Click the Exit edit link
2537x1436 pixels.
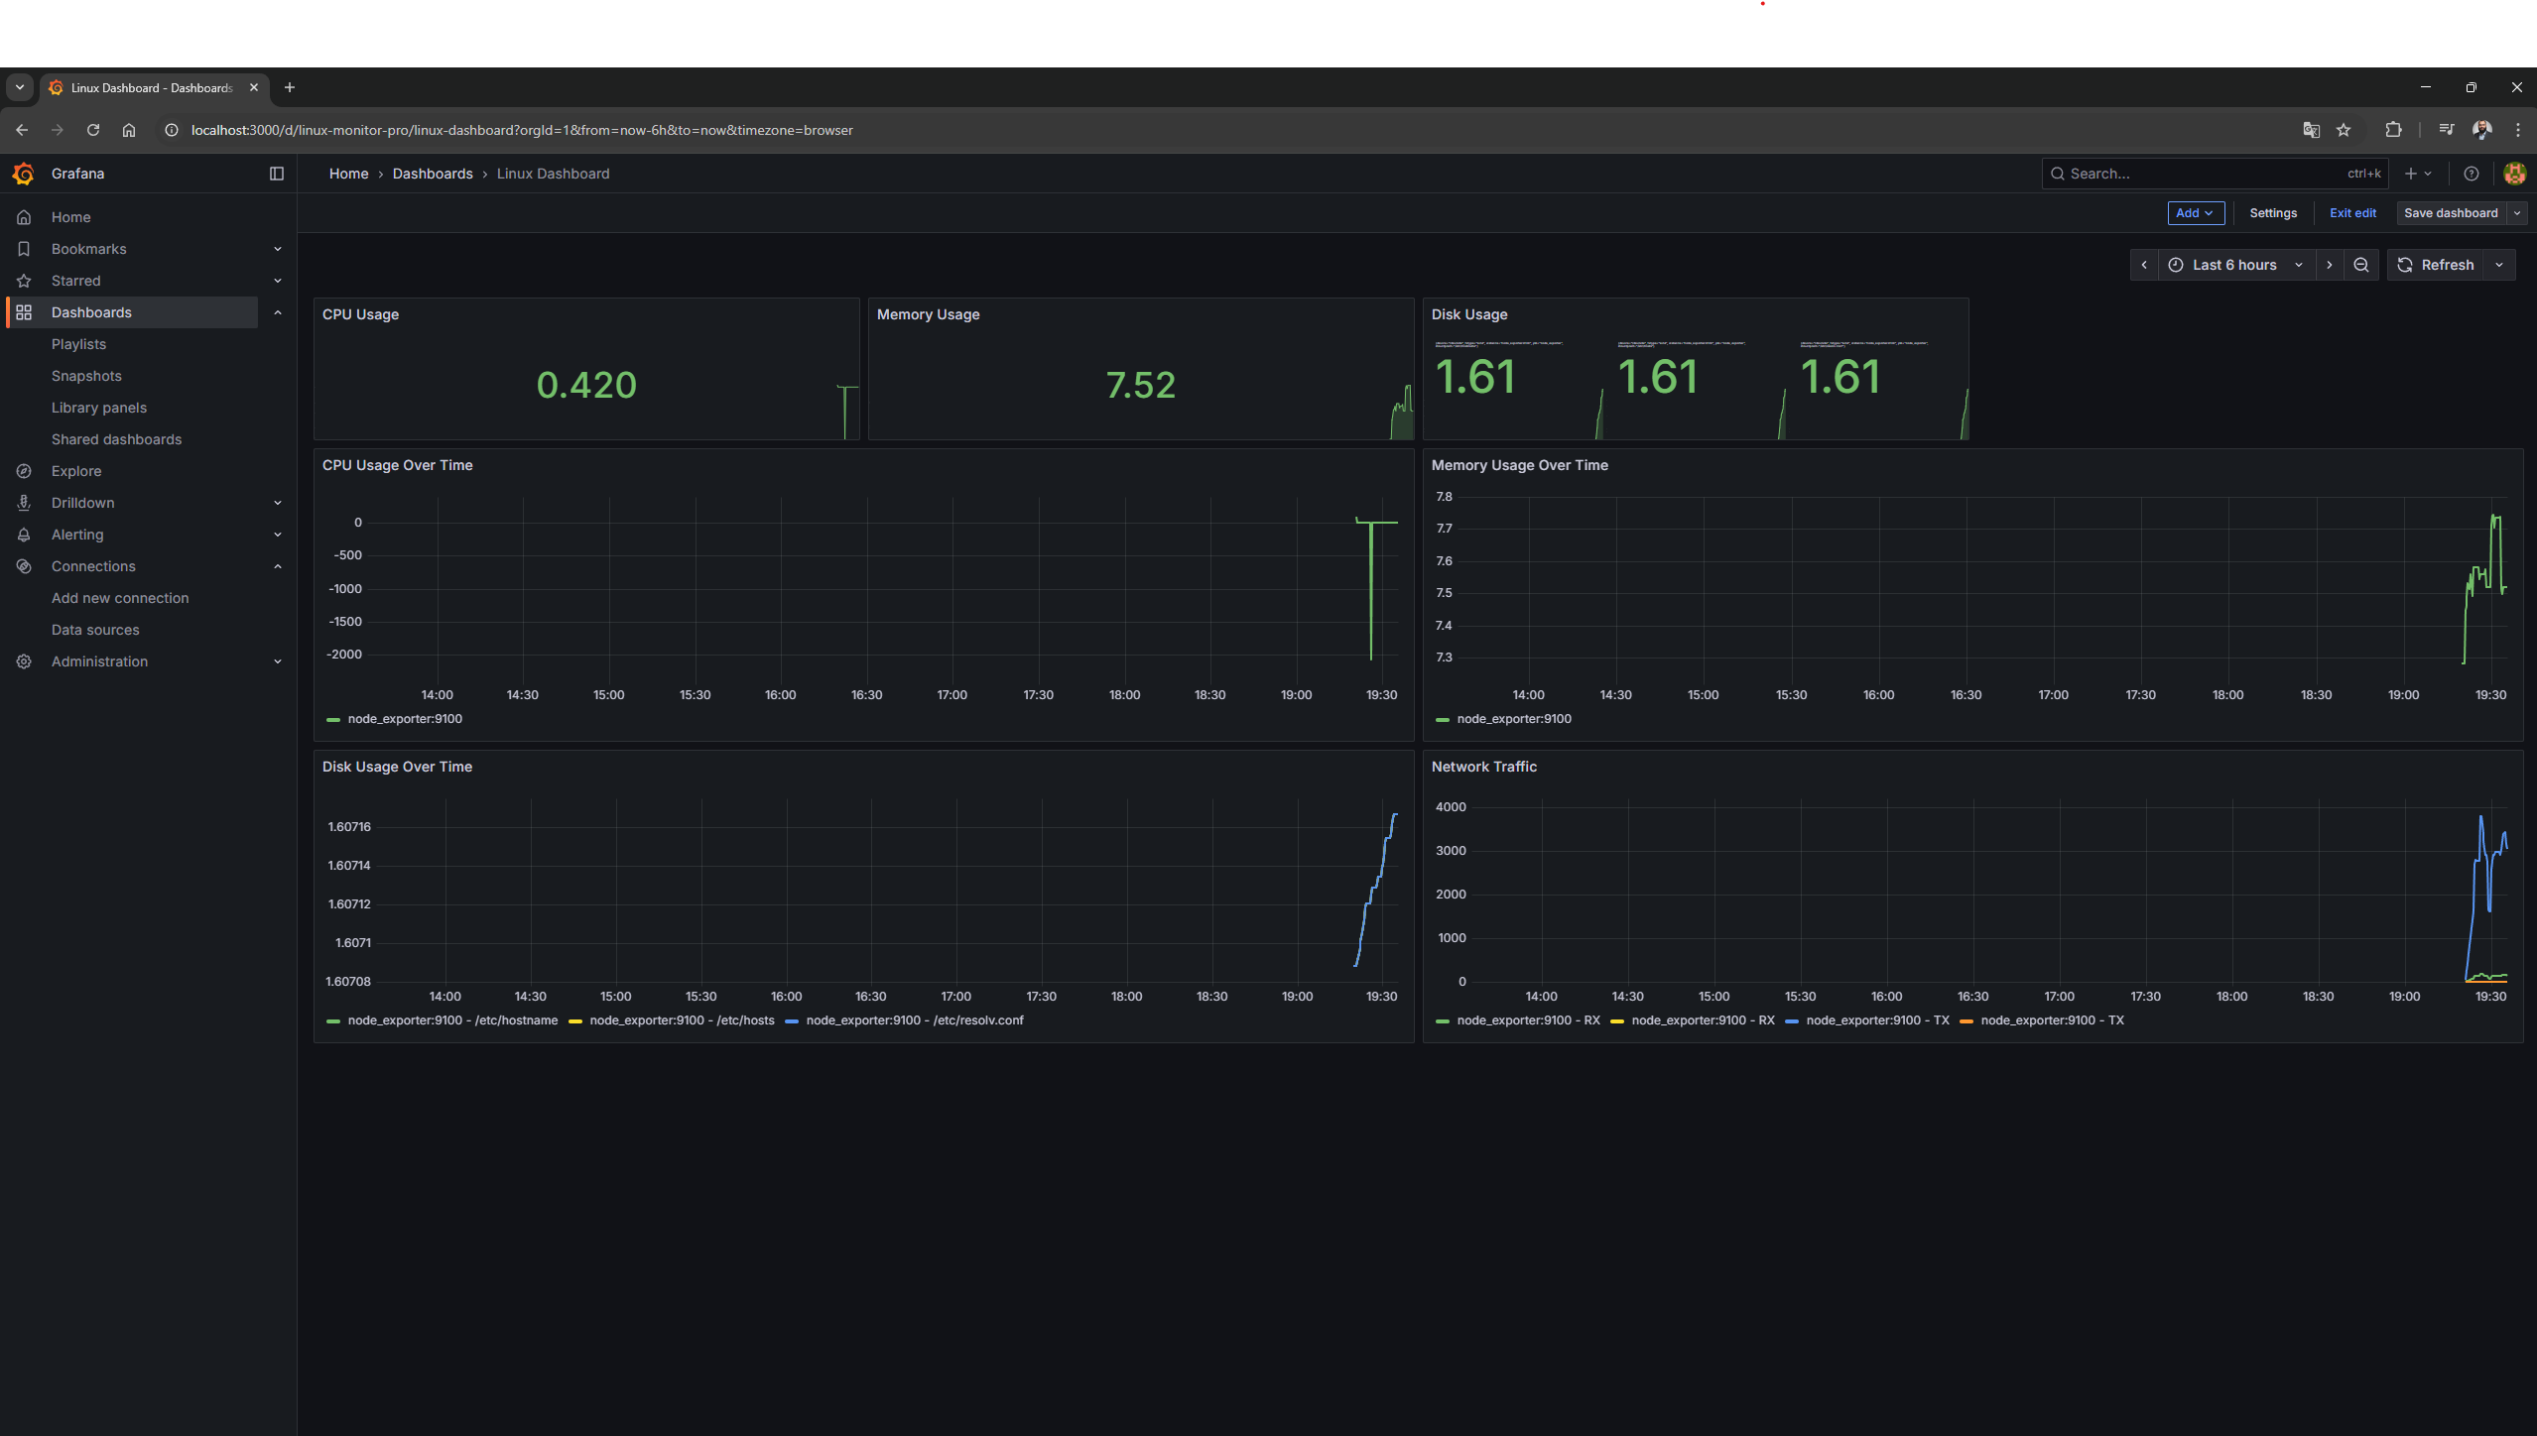2352,213
